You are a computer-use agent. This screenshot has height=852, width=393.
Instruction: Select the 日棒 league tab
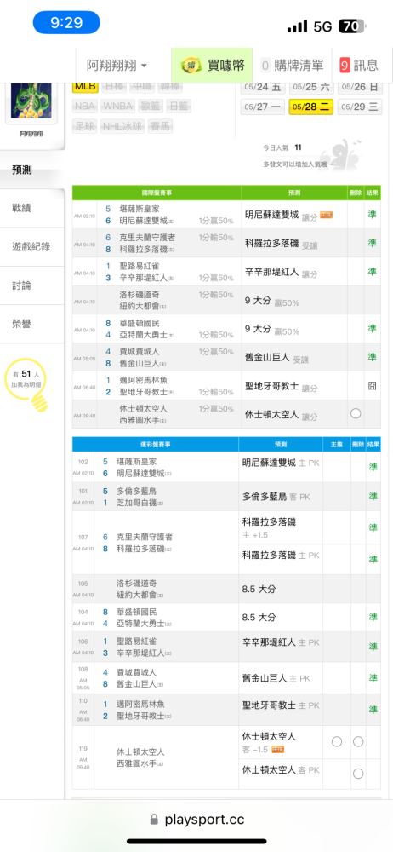115,86
